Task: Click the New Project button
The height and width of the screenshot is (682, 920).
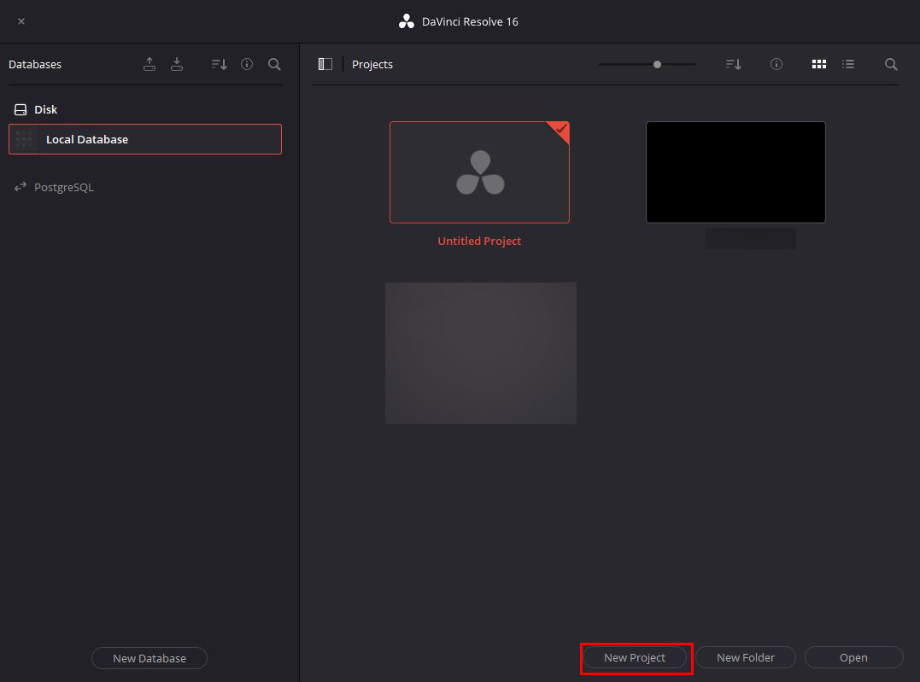Action: [x=634, y=657]
